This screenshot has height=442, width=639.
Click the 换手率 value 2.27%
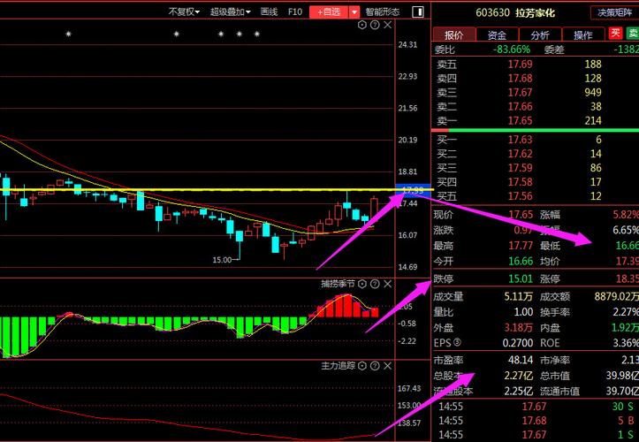click(x=626, y=312)
